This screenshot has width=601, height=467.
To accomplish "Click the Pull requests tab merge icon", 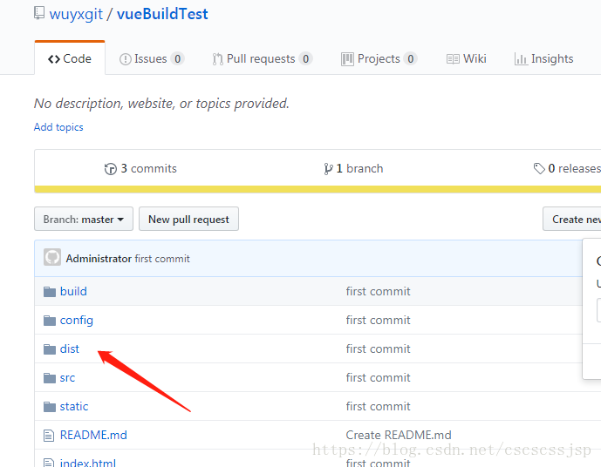I will click(x=217, y=59).
